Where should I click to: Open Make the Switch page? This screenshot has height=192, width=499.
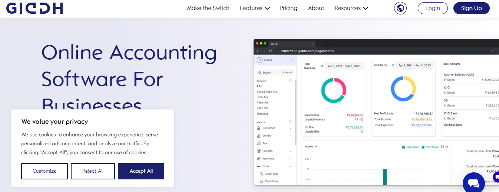tap(208, 8)
